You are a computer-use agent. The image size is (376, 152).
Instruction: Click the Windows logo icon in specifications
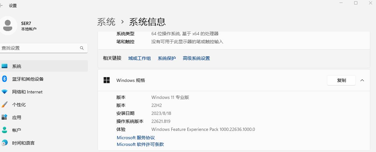click(x=107, y=80)
